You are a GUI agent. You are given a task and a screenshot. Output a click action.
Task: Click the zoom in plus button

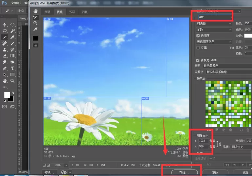coord(48,165)
